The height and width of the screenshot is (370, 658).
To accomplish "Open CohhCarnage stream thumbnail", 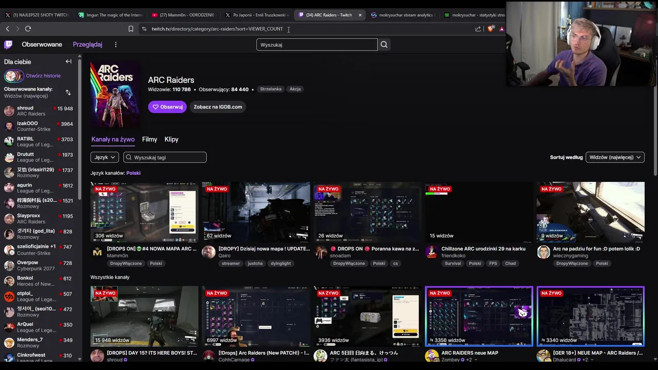I will tap(256, 316).
